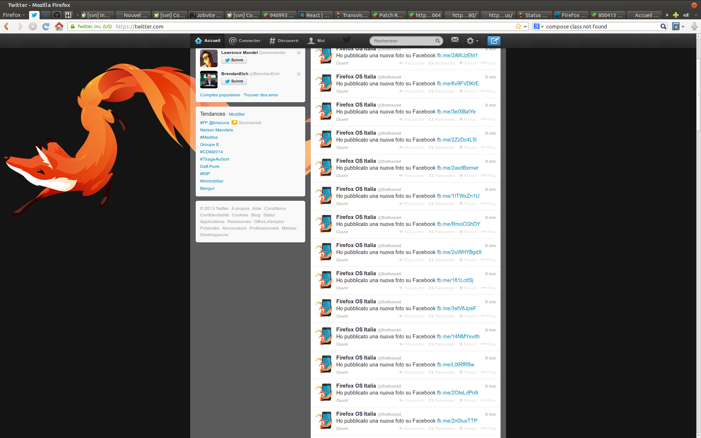This screenshot has width=701, height=438.
Task: Open the Nelson Mandela trend
Action: point(216,130)
